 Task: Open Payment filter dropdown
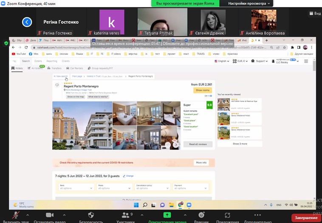[x=191, y=187]
